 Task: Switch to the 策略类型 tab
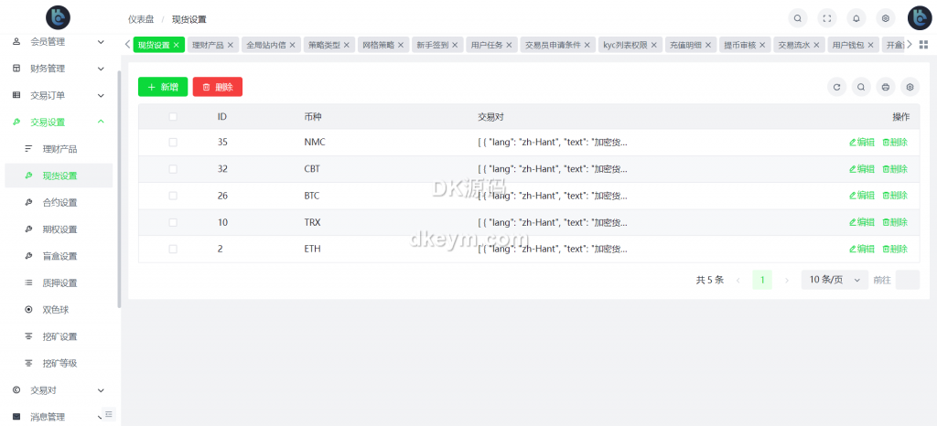coord(329,45)
